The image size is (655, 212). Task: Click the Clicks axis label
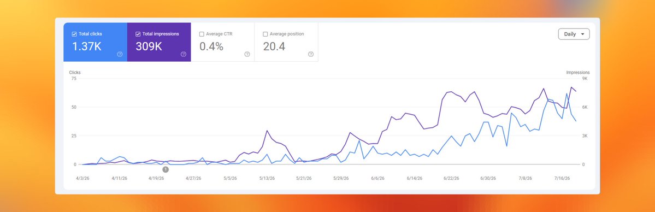point(75,72)
